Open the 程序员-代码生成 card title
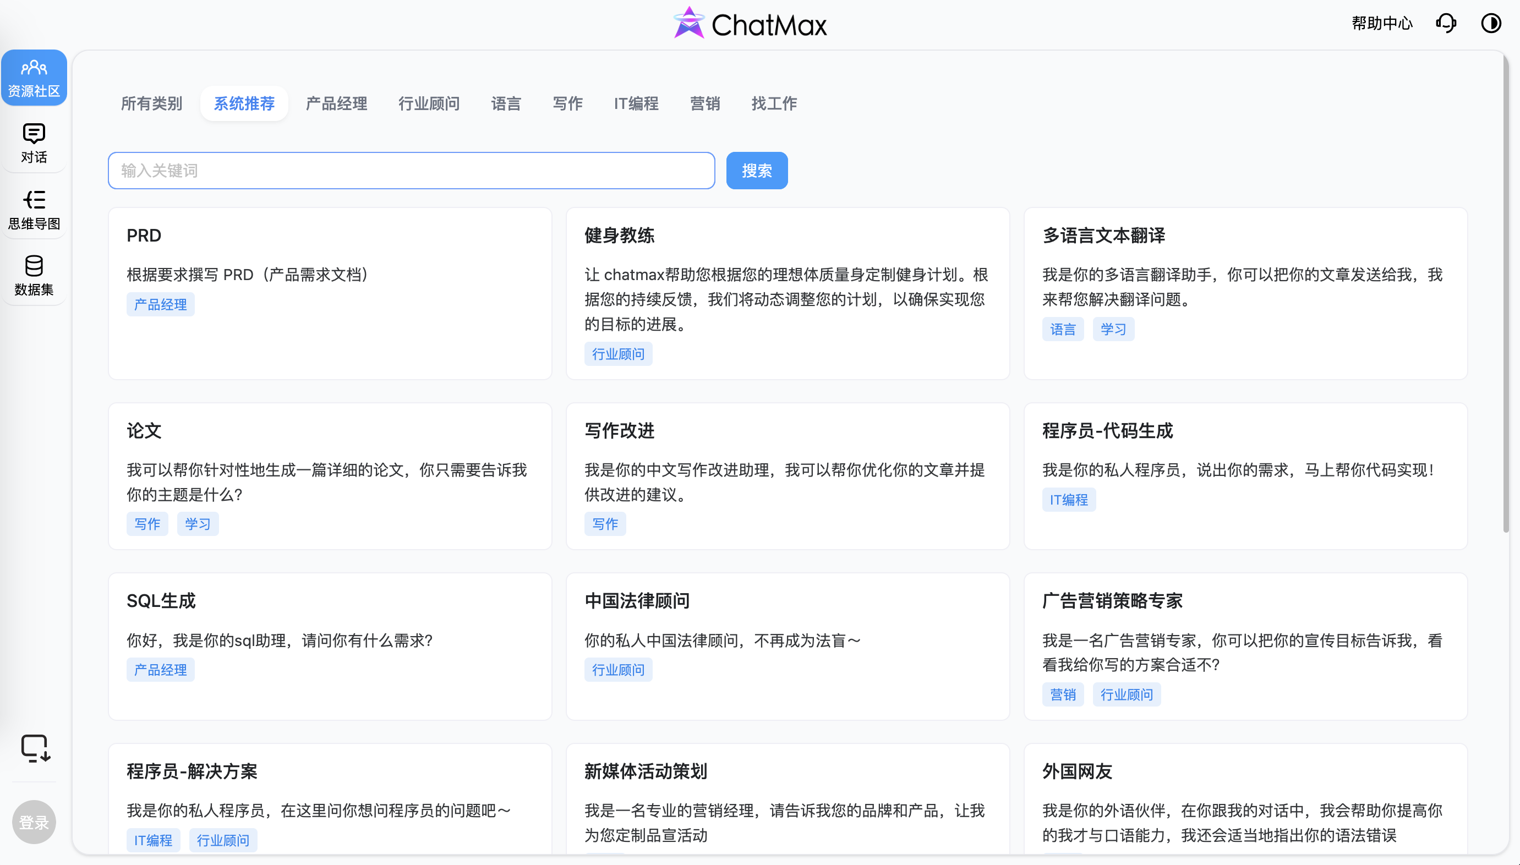 tap(1107, 431)
